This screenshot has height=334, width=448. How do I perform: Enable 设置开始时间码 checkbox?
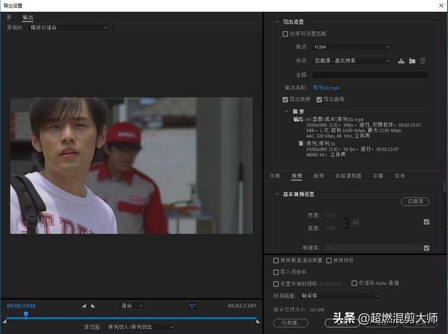point(276,284)
